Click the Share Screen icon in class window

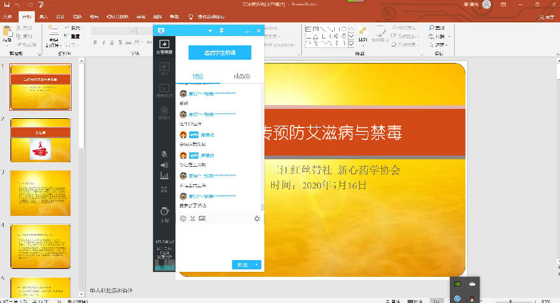(164, 47)
